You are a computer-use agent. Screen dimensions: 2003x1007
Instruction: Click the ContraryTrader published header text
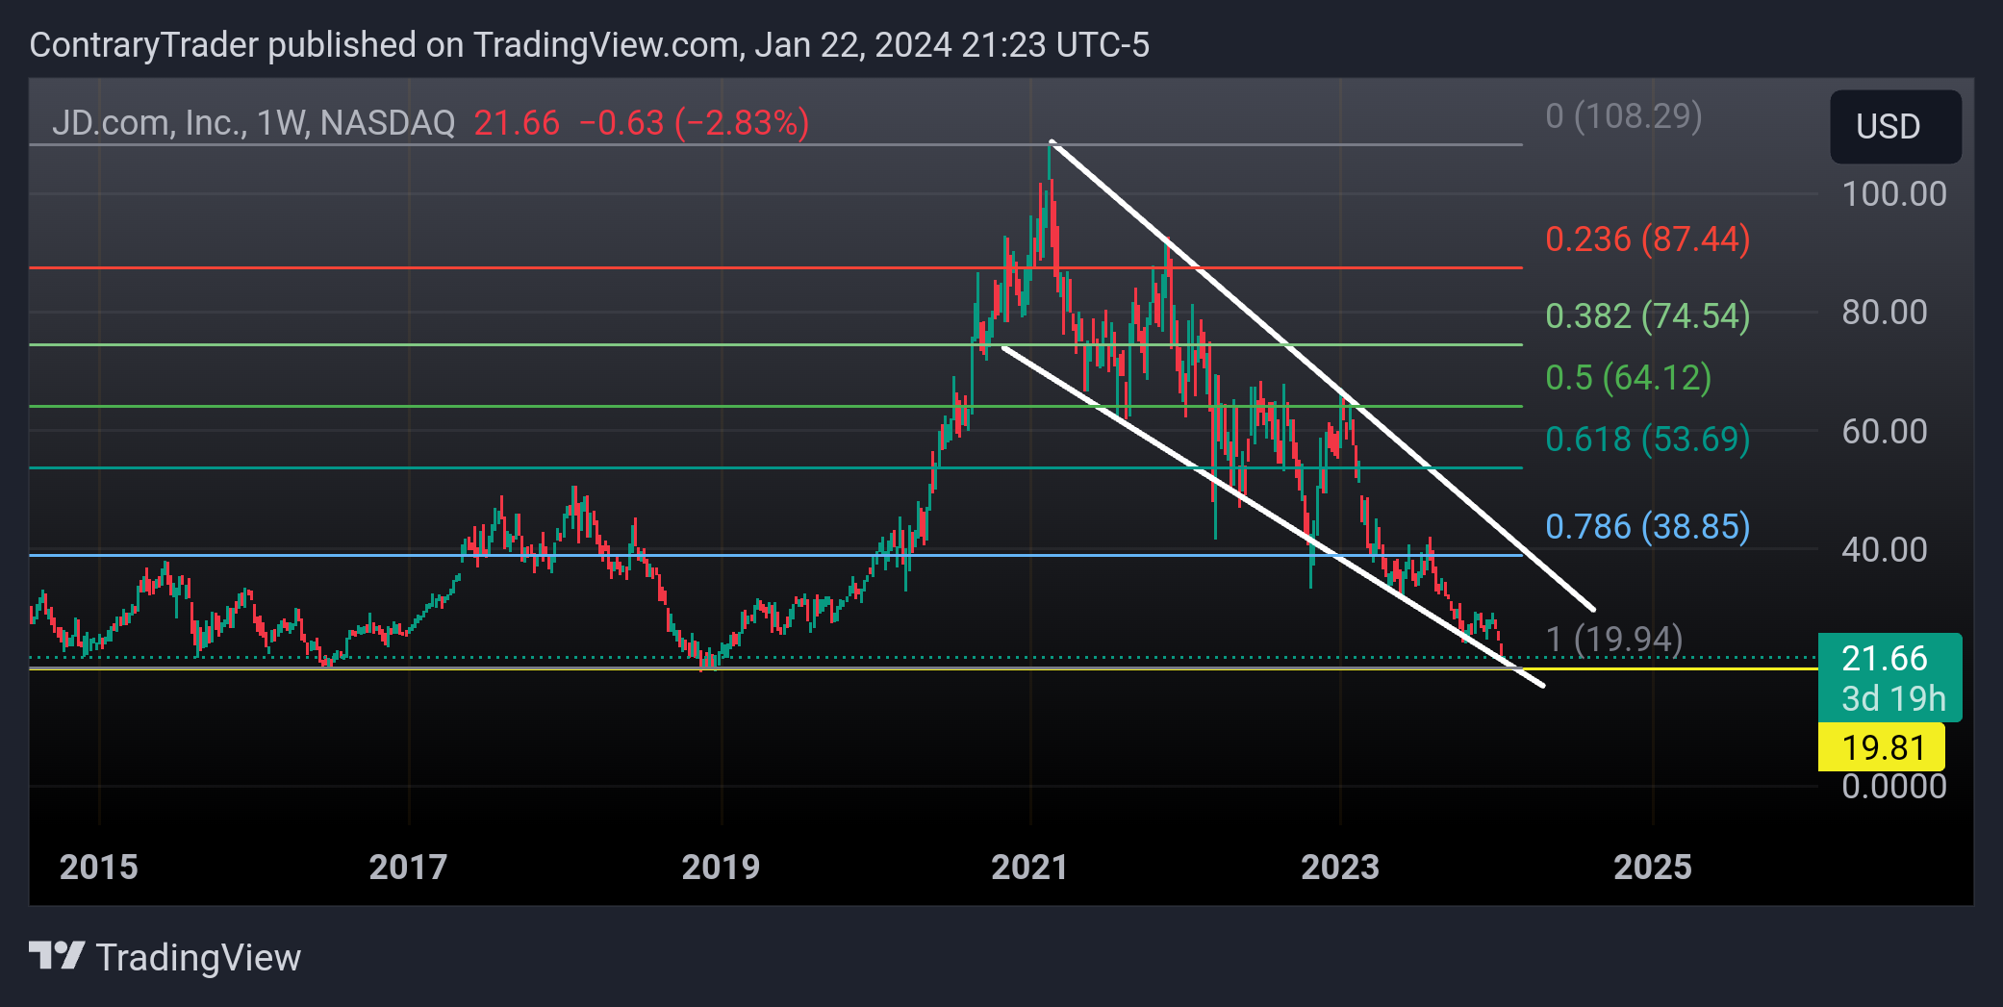[589, 45]
